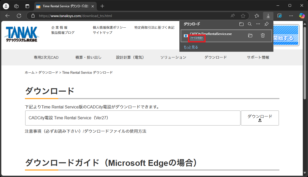Open the tab actions menu

pos(27,6)
